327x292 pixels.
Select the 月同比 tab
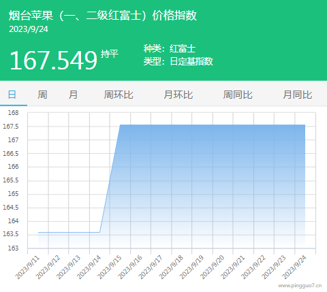(x=298, y=95)
